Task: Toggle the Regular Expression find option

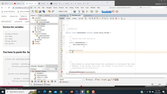Action: click(x=113, y=80)
